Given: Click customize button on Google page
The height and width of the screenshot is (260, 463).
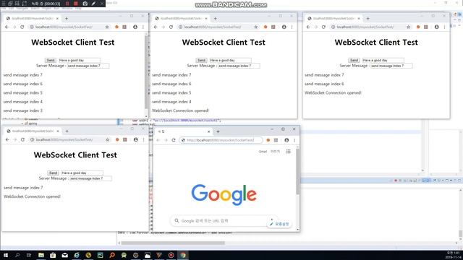Looking at the screenshot, I should (279, 224).
